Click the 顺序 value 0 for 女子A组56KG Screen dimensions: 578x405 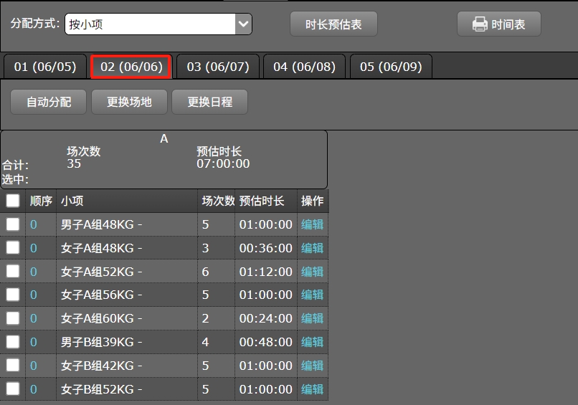click(x=33, y=295)
